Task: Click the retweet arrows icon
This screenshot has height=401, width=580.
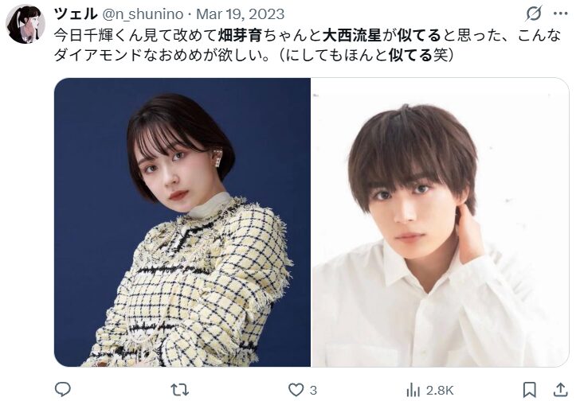Action: [x=180, y=390]
